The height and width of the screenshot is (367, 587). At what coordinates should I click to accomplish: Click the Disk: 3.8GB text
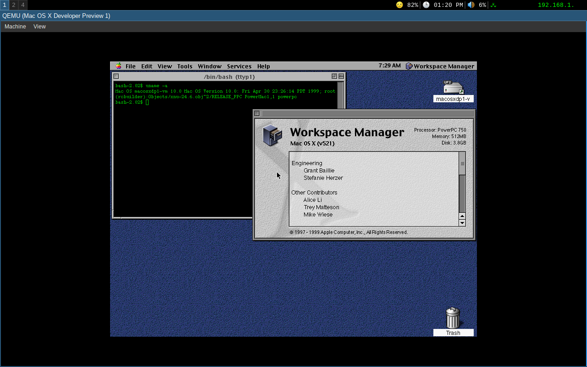click(453, 143)
